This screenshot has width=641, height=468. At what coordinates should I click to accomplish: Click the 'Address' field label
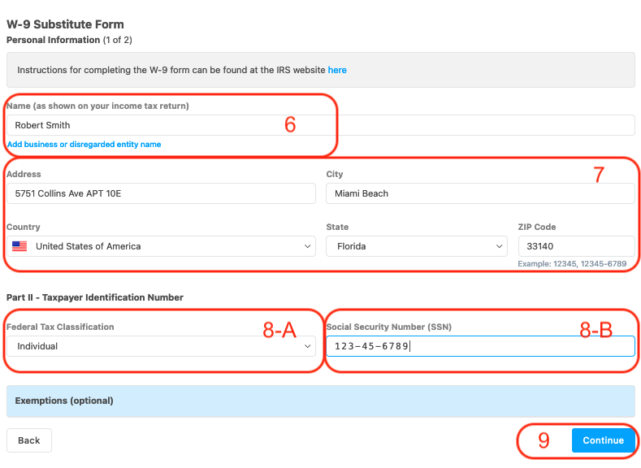point(24,174)
